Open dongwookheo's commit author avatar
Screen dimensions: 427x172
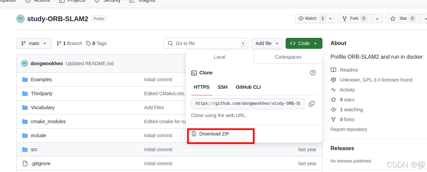pyautogui.click(x=24, y=63)
